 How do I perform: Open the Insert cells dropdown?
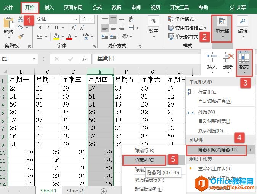212,63
